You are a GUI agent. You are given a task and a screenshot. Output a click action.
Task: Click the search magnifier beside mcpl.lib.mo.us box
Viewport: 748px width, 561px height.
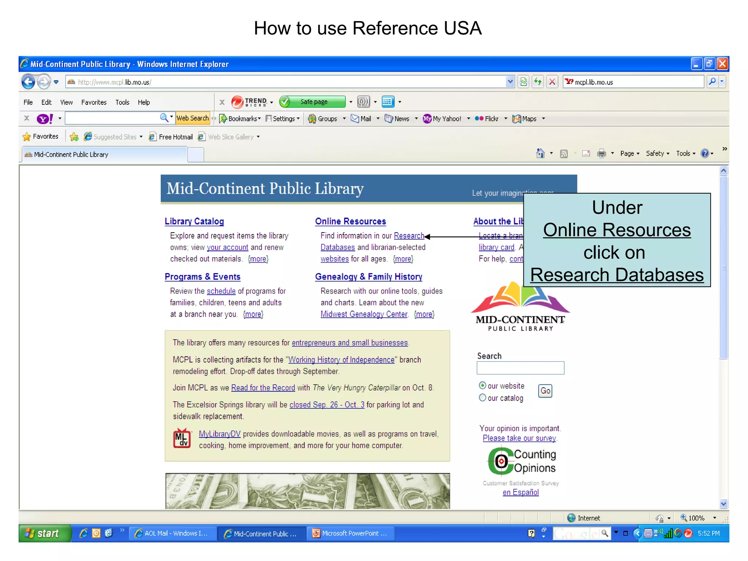click(712, 81)
